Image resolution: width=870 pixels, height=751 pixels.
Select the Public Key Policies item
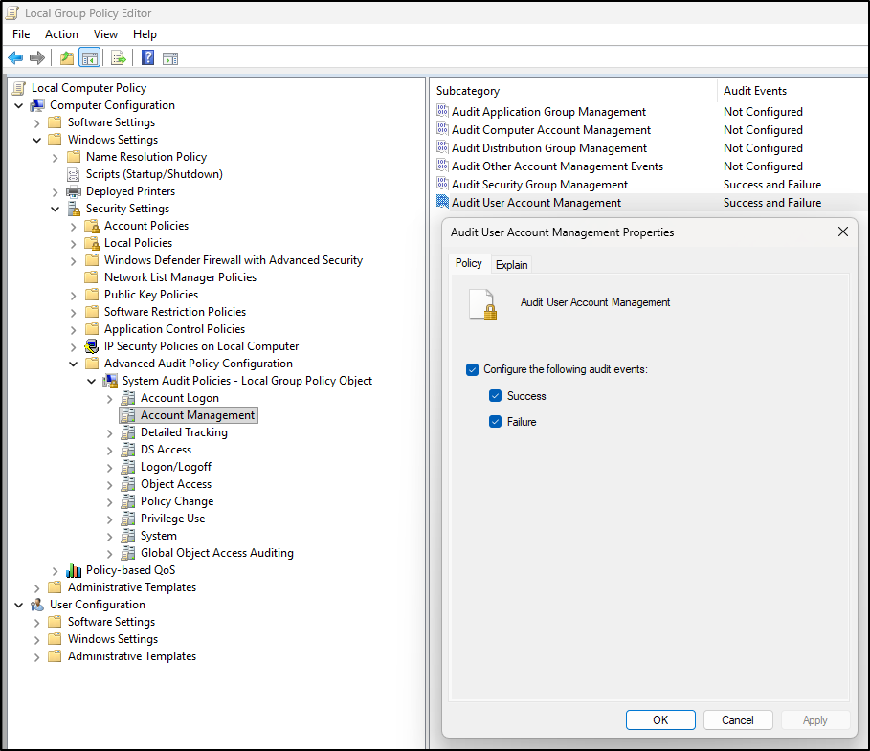click(151, 295)
